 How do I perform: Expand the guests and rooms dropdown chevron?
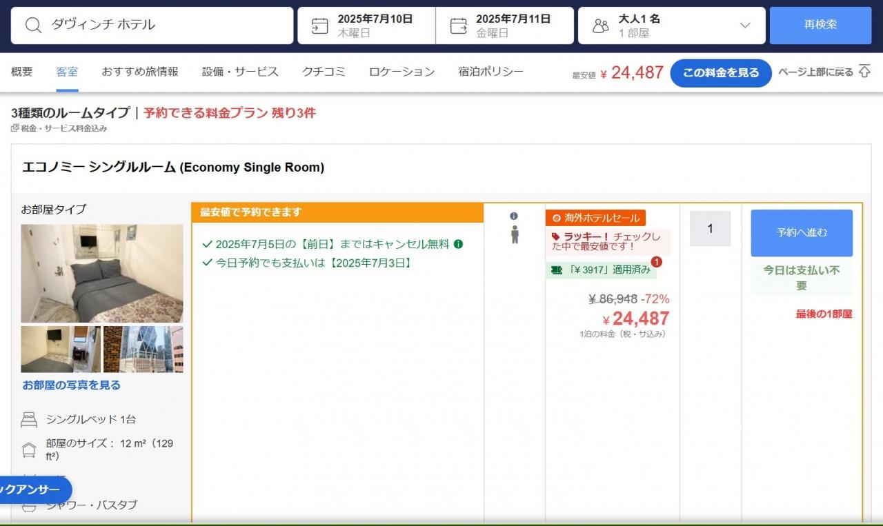744,26
